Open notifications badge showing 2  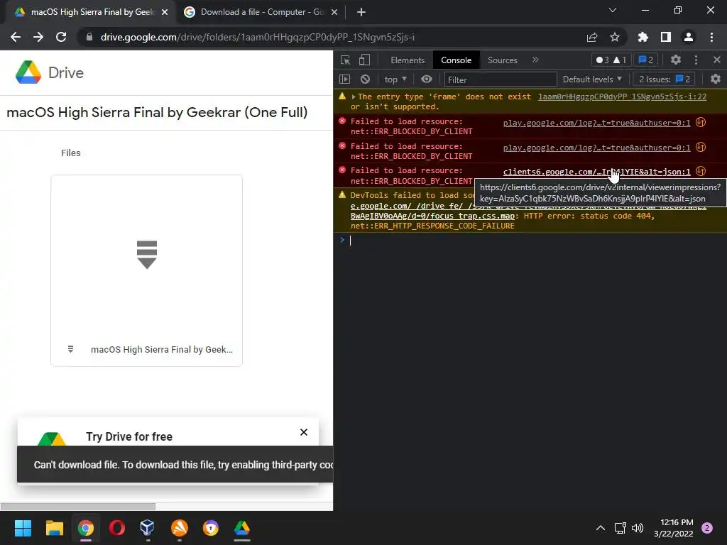pyautogui.click(x=707, y=528)
